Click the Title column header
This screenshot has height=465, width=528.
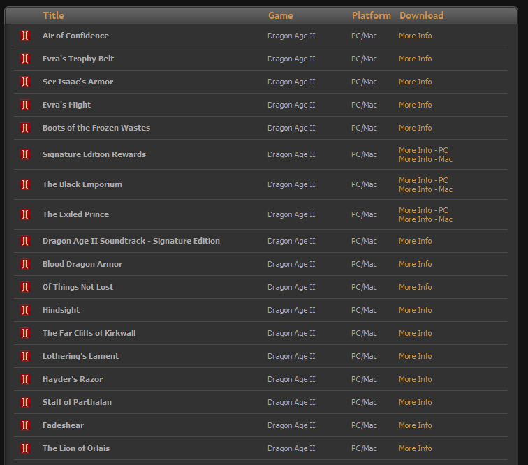pos(54,15)
